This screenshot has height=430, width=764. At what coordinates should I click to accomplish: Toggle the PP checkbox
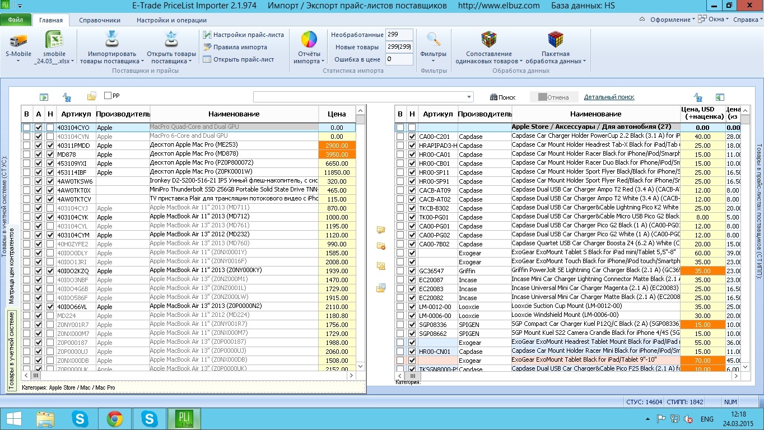(x=108, y=96)
